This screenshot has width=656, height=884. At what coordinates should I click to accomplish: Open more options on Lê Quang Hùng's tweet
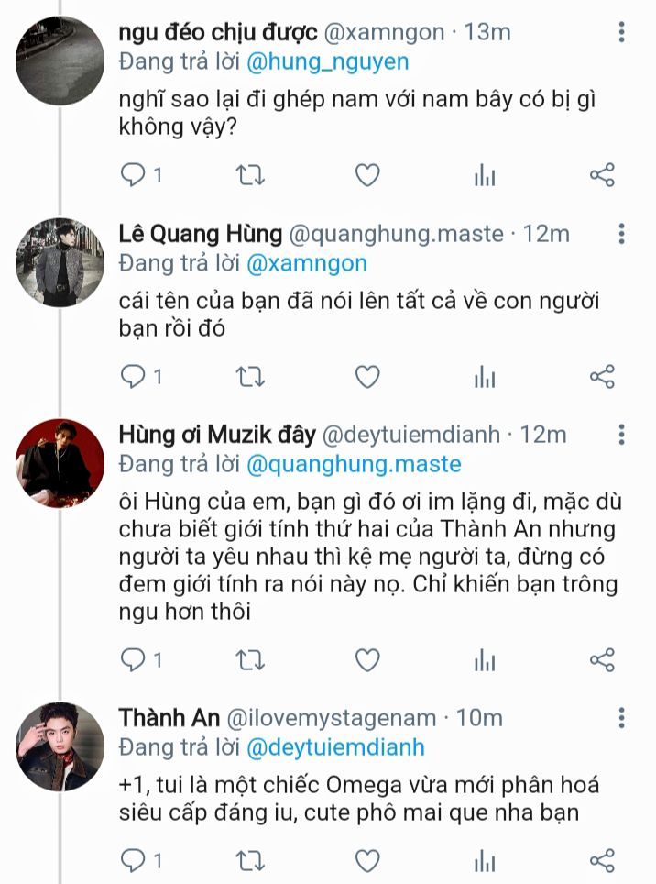[x=622, y=235]
